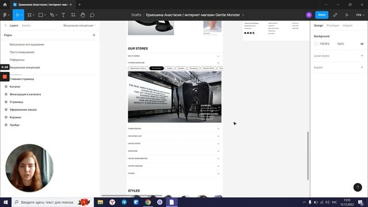Add a local style
Viewport: 368px width, 207px height.
[362, 56]
